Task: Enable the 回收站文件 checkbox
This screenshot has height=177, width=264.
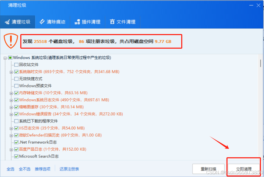Action: (16, 65)
